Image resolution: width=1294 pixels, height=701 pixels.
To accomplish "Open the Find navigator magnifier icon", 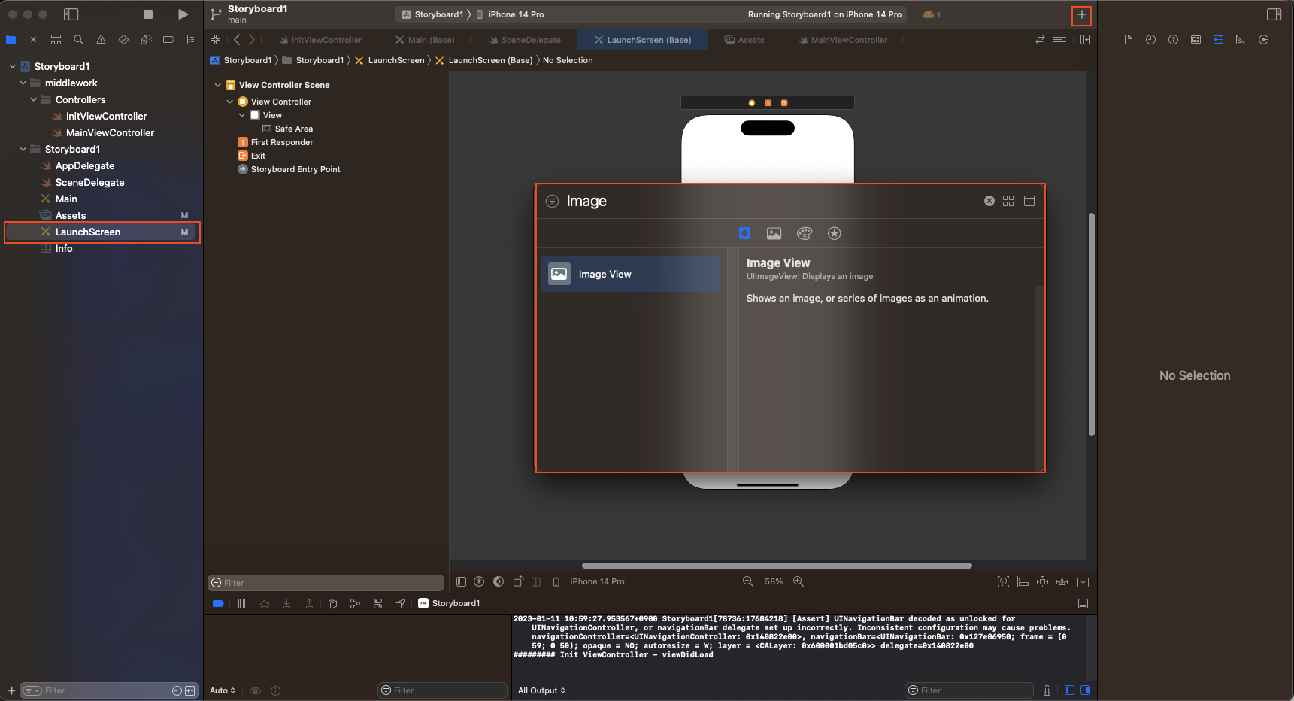I will [x=78, y=40].
